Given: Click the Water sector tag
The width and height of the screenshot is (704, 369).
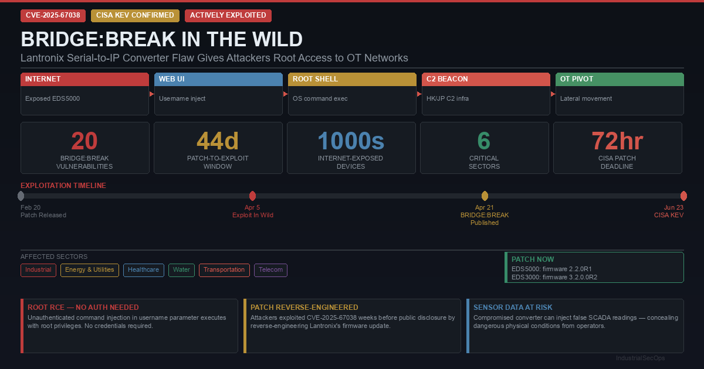Looking at the screenshot, I should [x=181, y=270].
